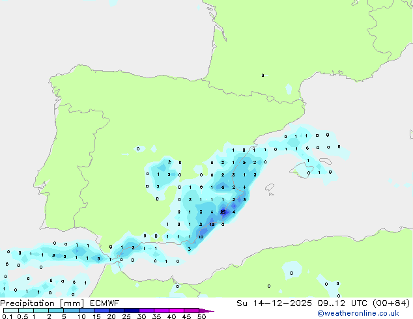Click the '0' value over southern France
413x319 pixels.
pyautogui.click(x=263, y=76)
